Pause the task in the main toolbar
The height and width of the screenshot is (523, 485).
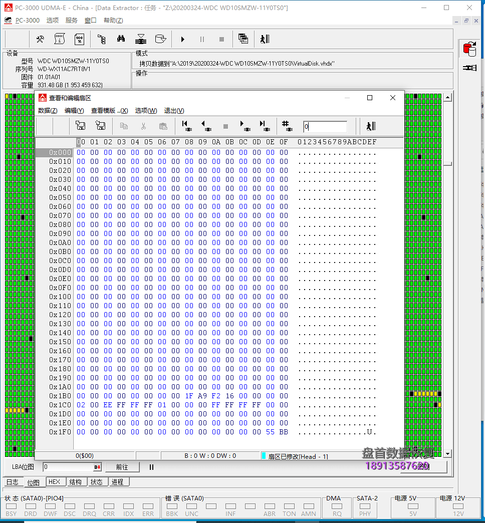pos(202,40)
